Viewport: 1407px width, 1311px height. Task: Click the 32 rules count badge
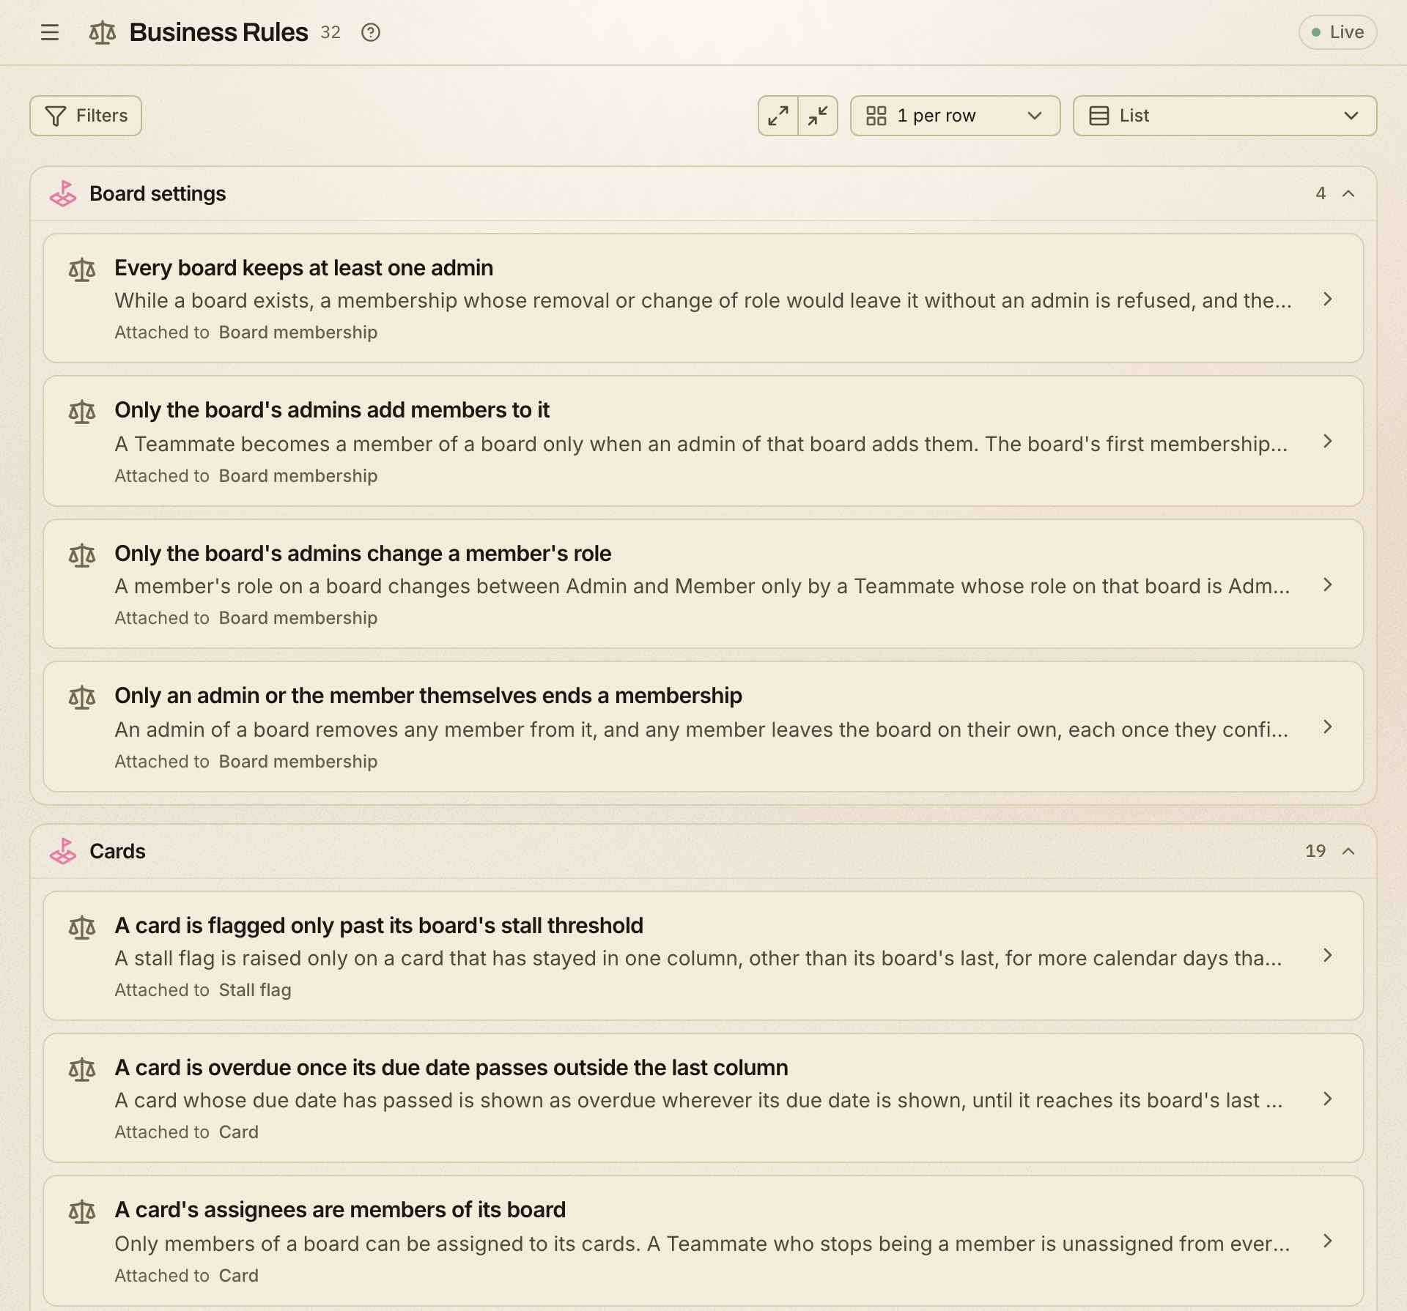point(330,32)
